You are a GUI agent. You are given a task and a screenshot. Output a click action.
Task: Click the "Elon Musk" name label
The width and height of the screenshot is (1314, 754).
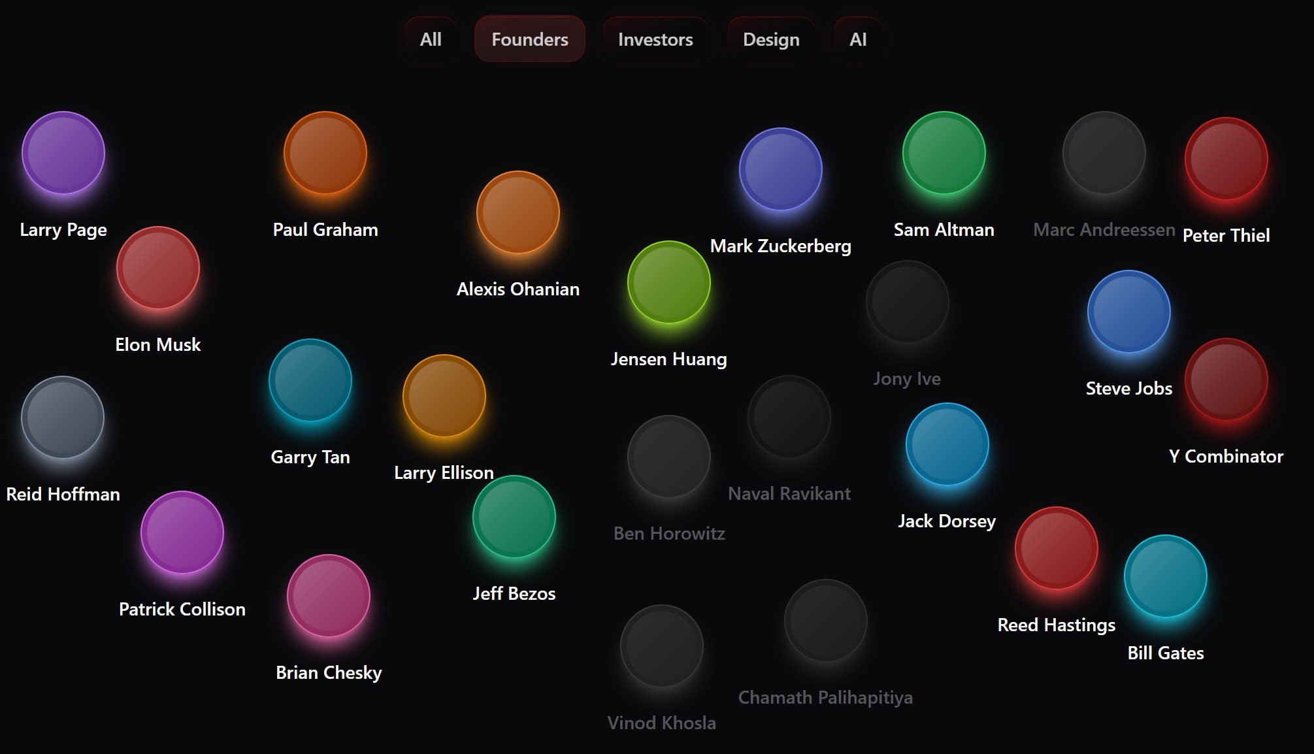pos(158,345)
